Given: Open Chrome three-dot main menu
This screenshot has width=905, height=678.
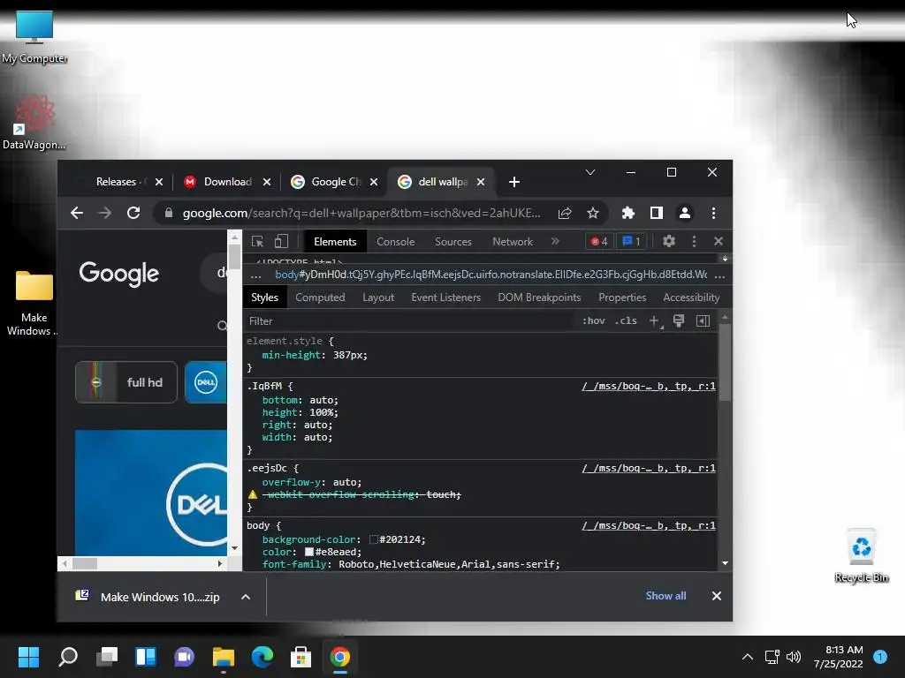Looking at the screenshot, I should [x=713, y=214].
